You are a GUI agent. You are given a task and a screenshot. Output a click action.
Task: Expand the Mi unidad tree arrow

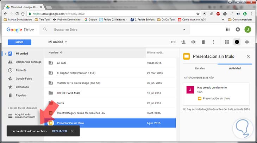click(x=6, y=54)
